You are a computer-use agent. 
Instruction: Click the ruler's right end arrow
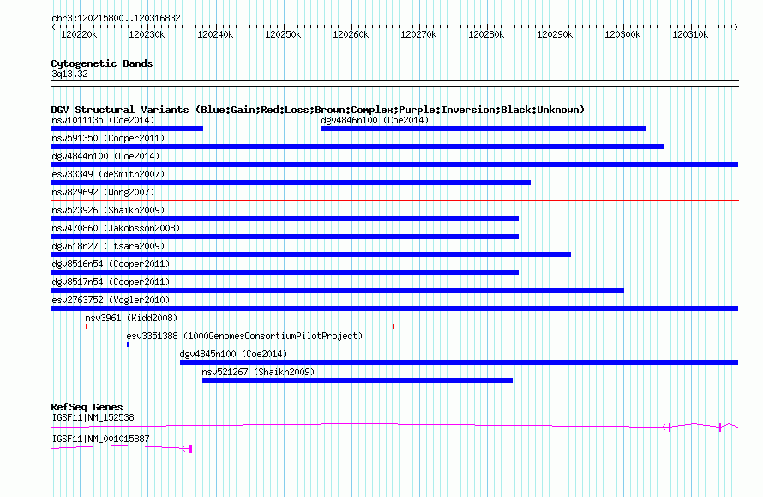click(x=736, y=27)
